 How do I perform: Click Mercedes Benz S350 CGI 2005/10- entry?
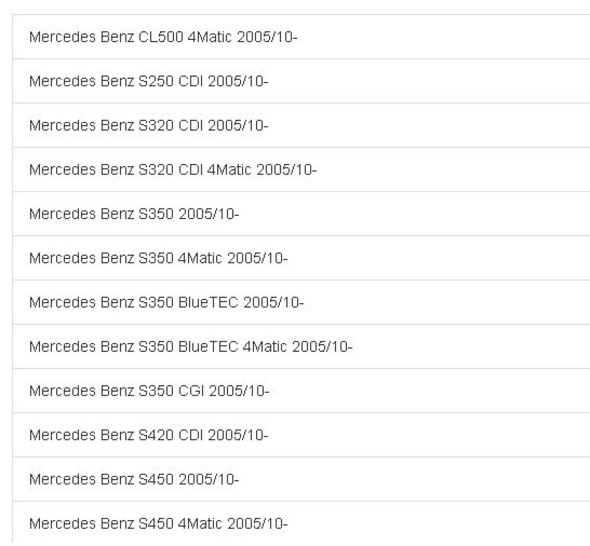[x=301, y=390]
